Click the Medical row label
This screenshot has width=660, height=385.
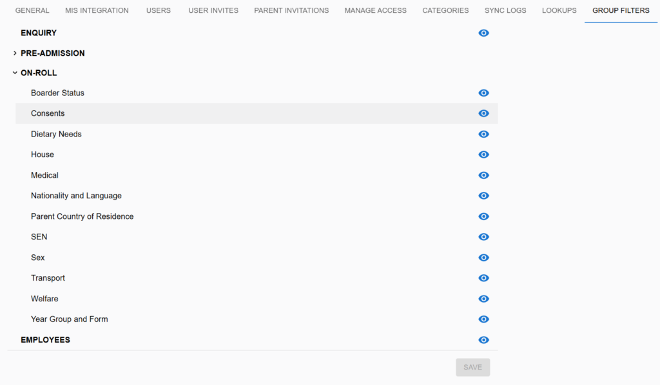(x=44, y=175)
